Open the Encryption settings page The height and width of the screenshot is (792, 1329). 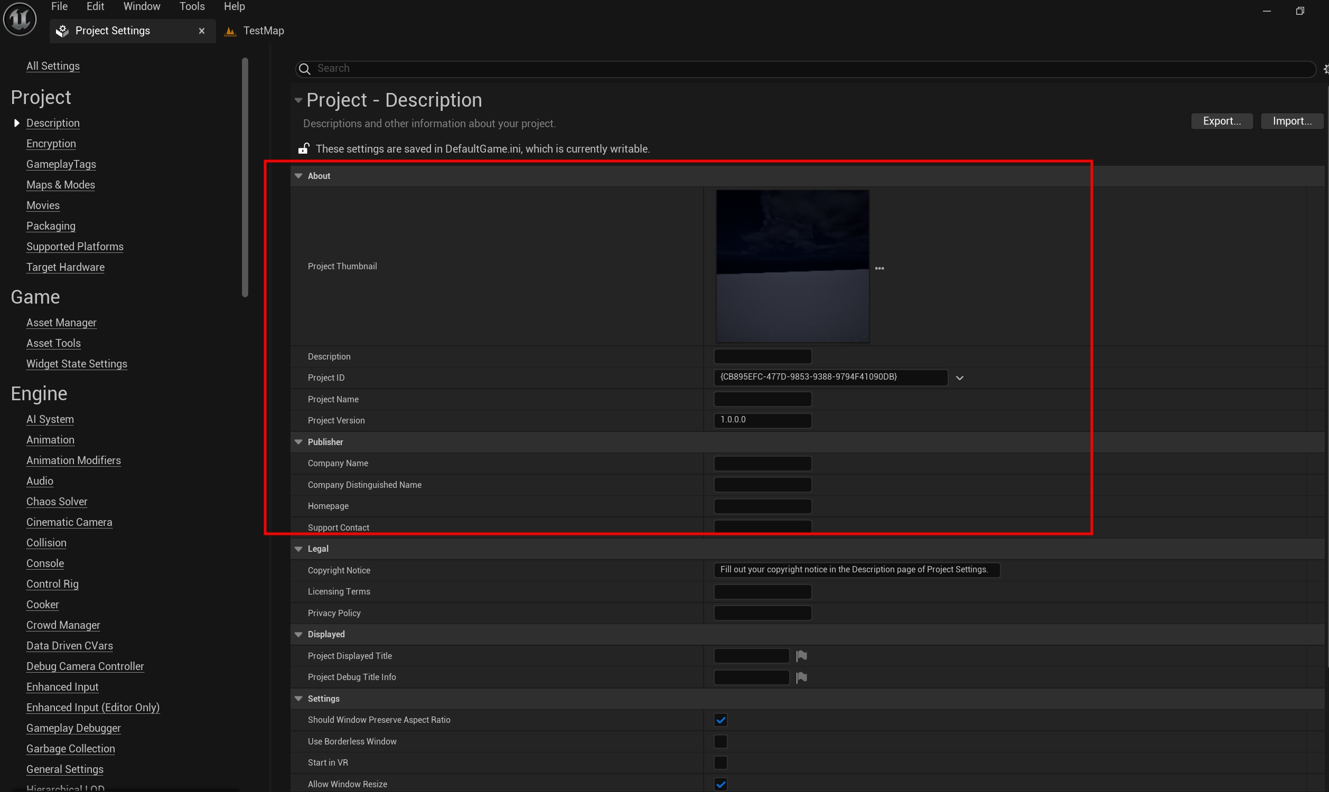pyautogui.click(x=51, y=144)
